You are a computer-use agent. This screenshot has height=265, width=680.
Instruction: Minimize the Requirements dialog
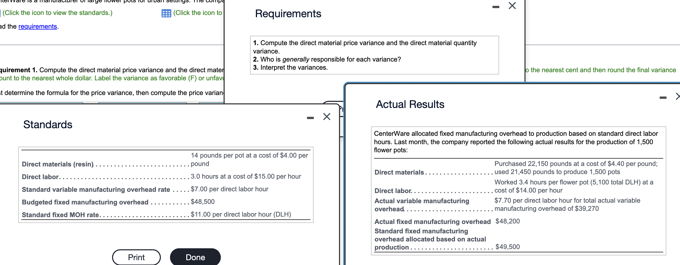[496, 7]
